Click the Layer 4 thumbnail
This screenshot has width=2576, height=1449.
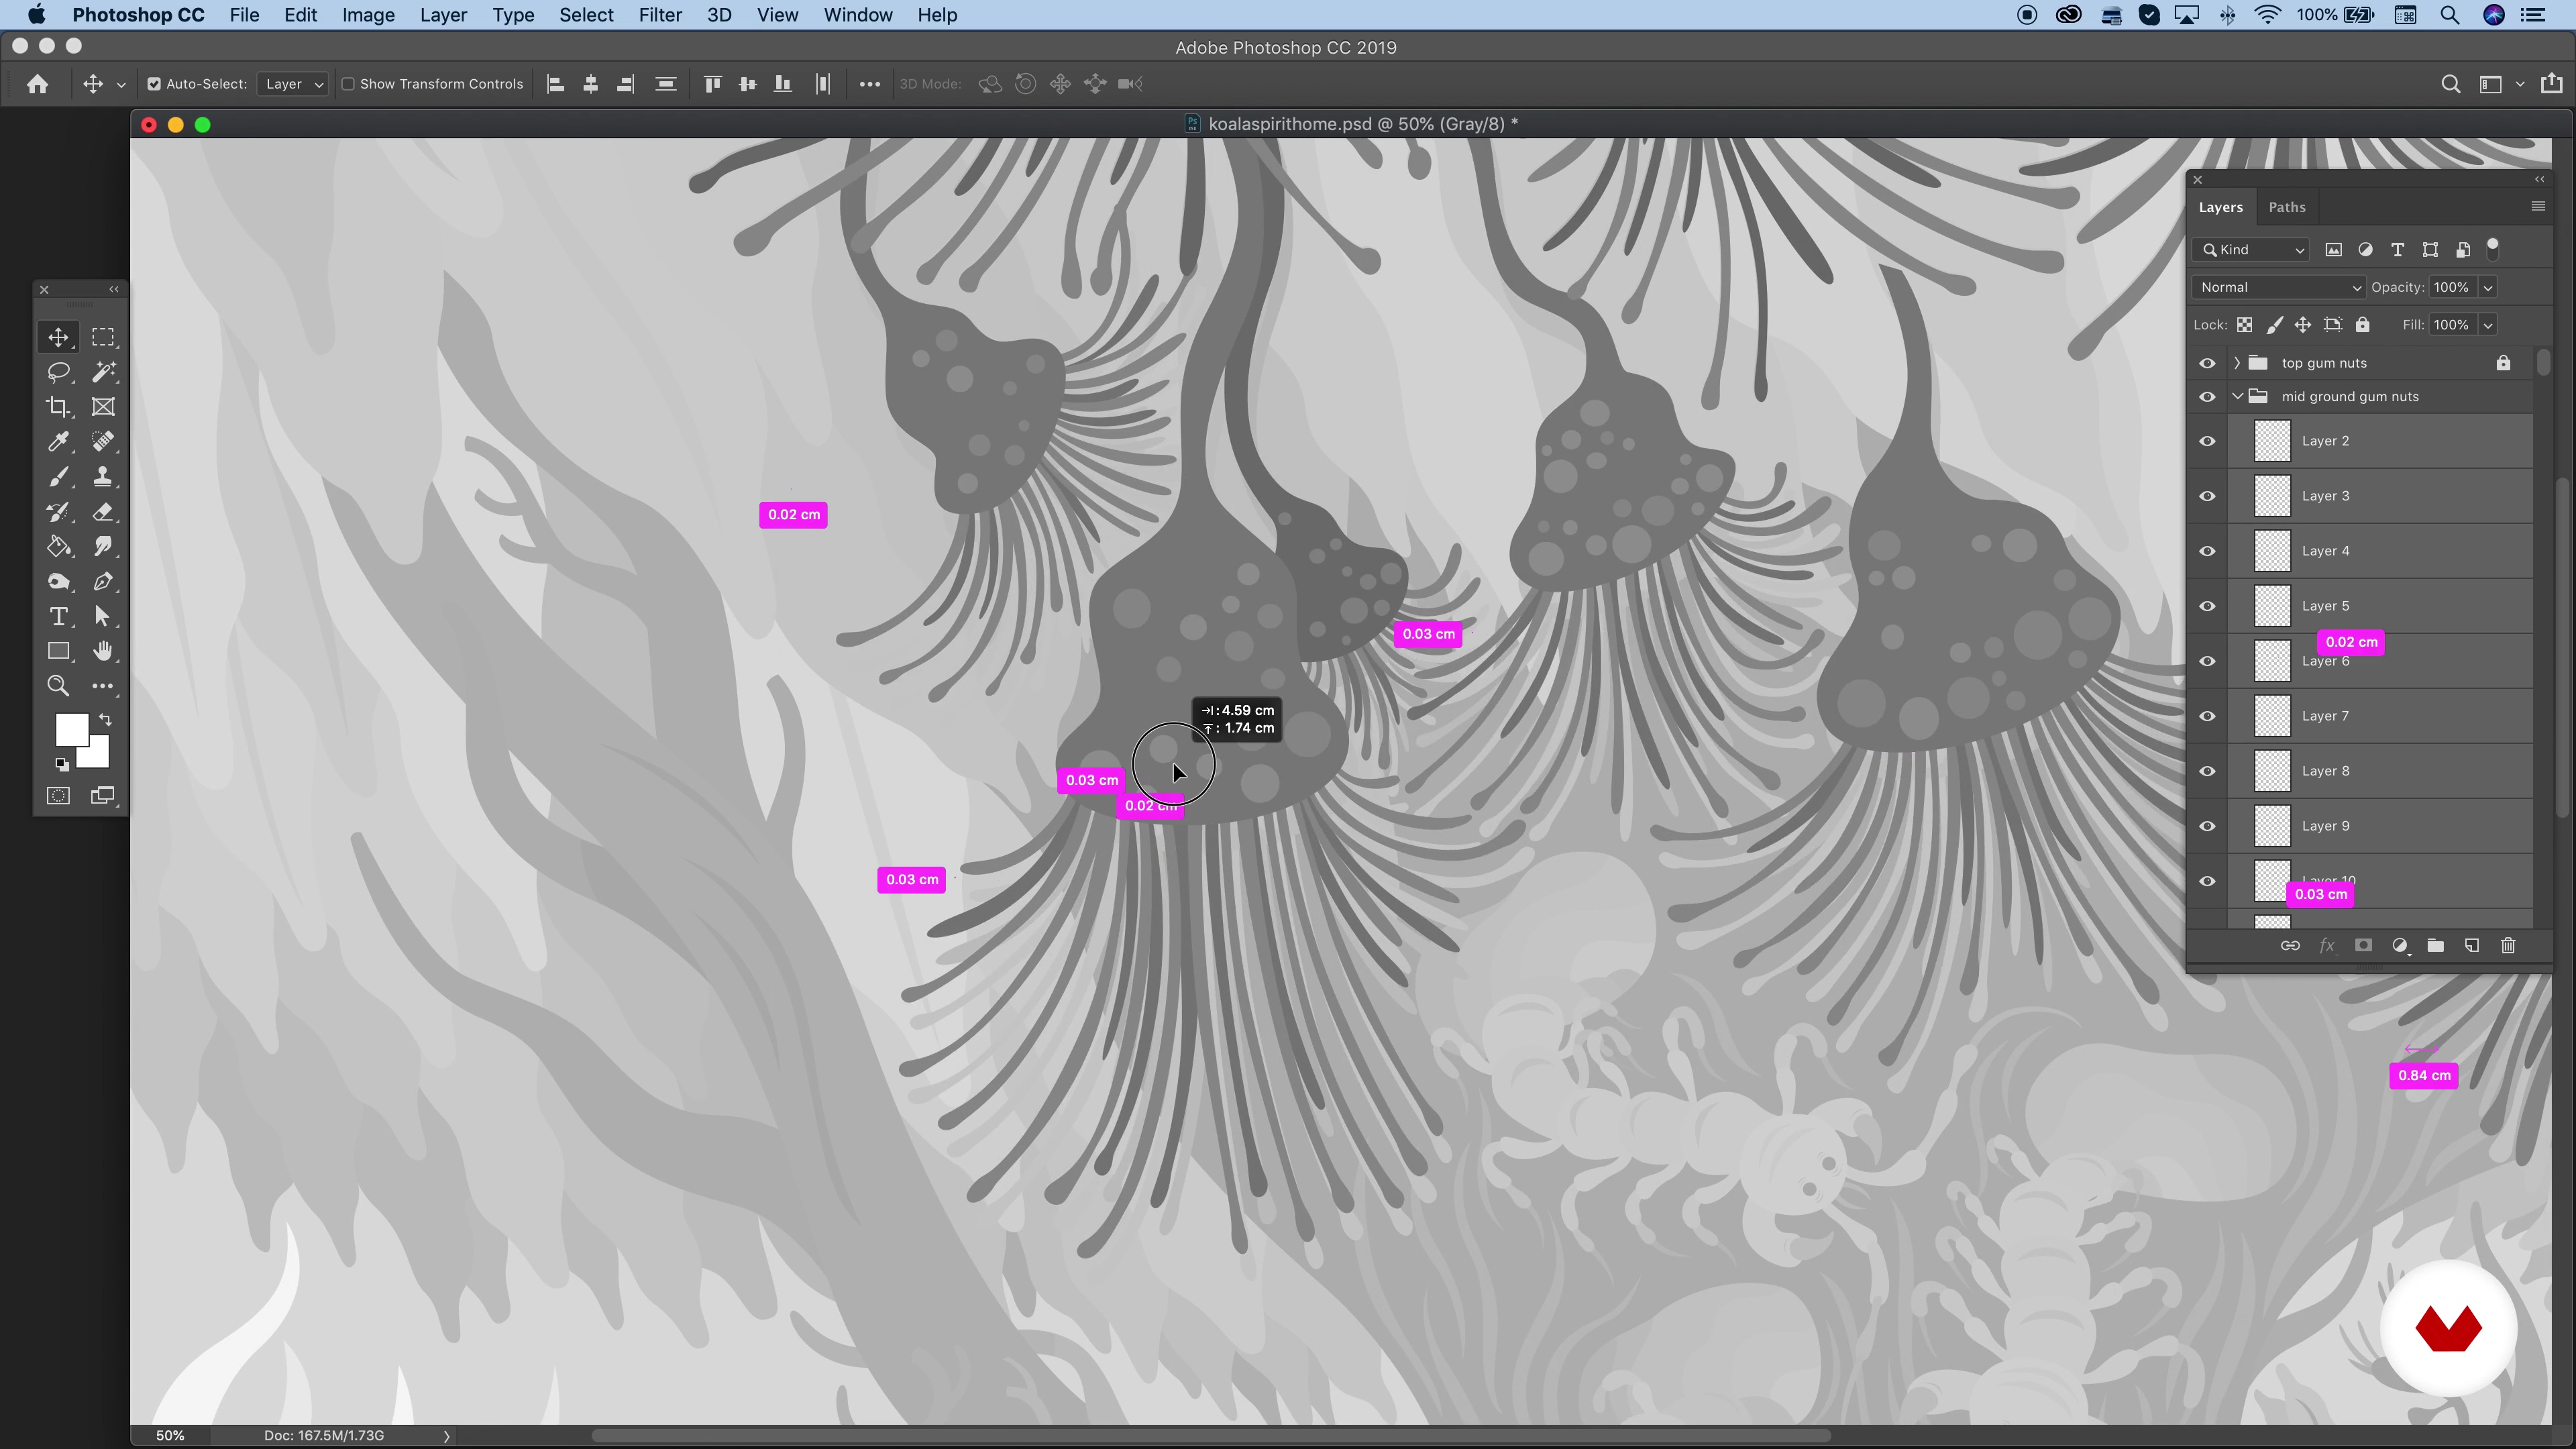pos(2272,551)
